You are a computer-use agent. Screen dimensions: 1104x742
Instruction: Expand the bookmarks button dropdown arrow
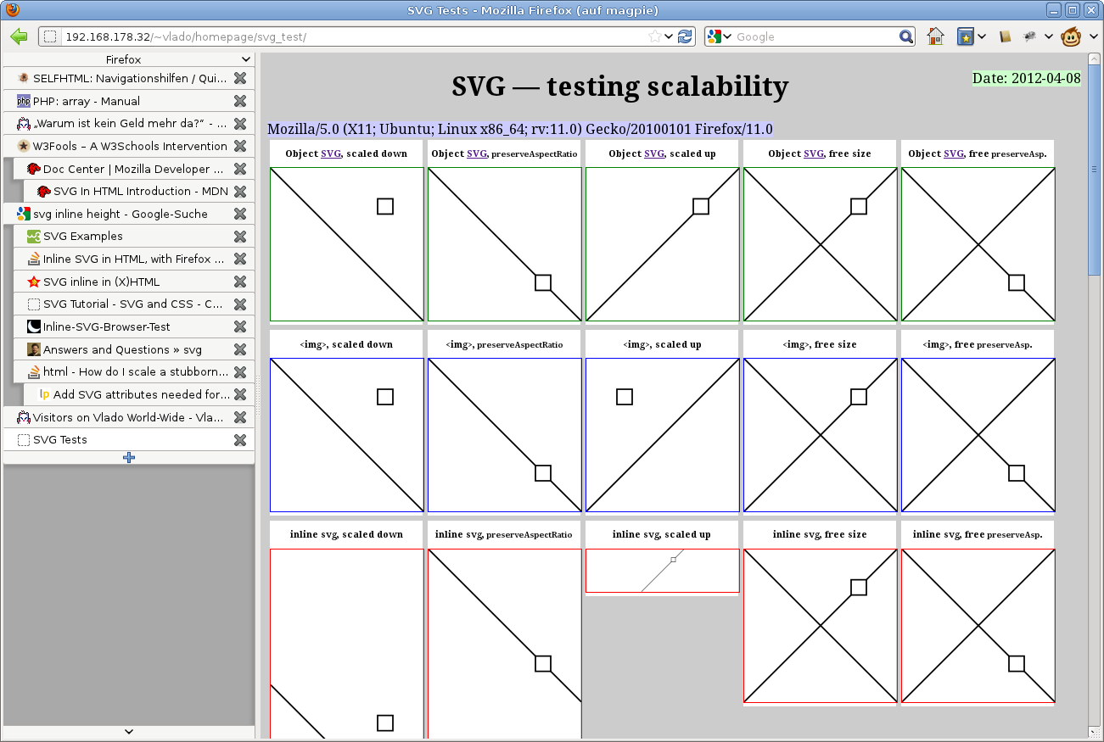click(x=981, y=36)
